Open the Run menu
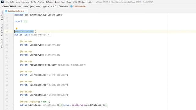 63,2
